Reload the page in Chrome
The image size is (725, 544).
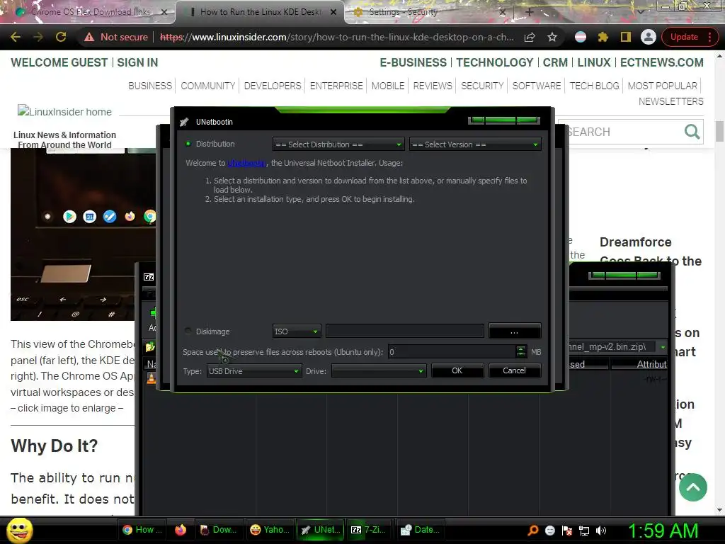pos(61,37)
